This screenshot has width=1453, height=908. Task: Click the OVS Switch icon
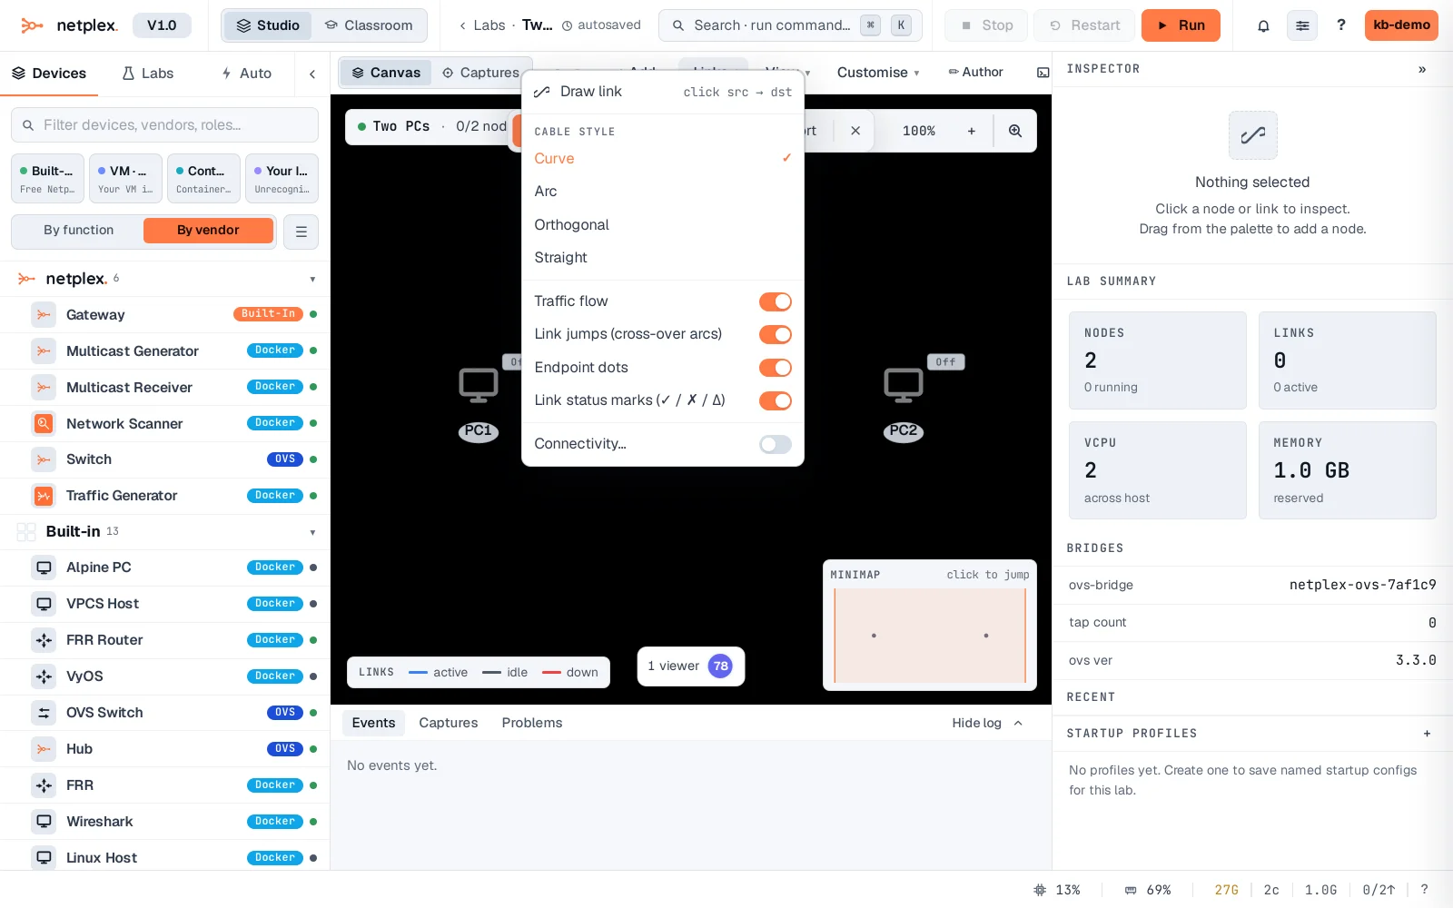point(44,713)
